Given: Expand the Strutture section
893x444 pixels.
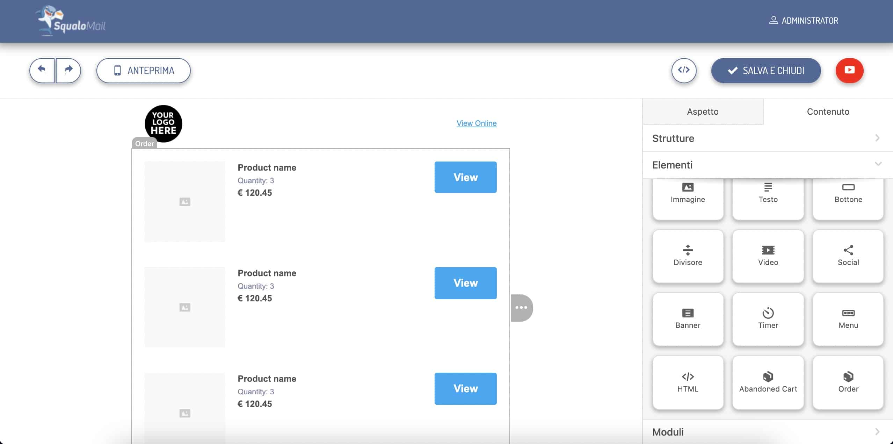Looking at the screenshot, I should [x=768, y=138].
